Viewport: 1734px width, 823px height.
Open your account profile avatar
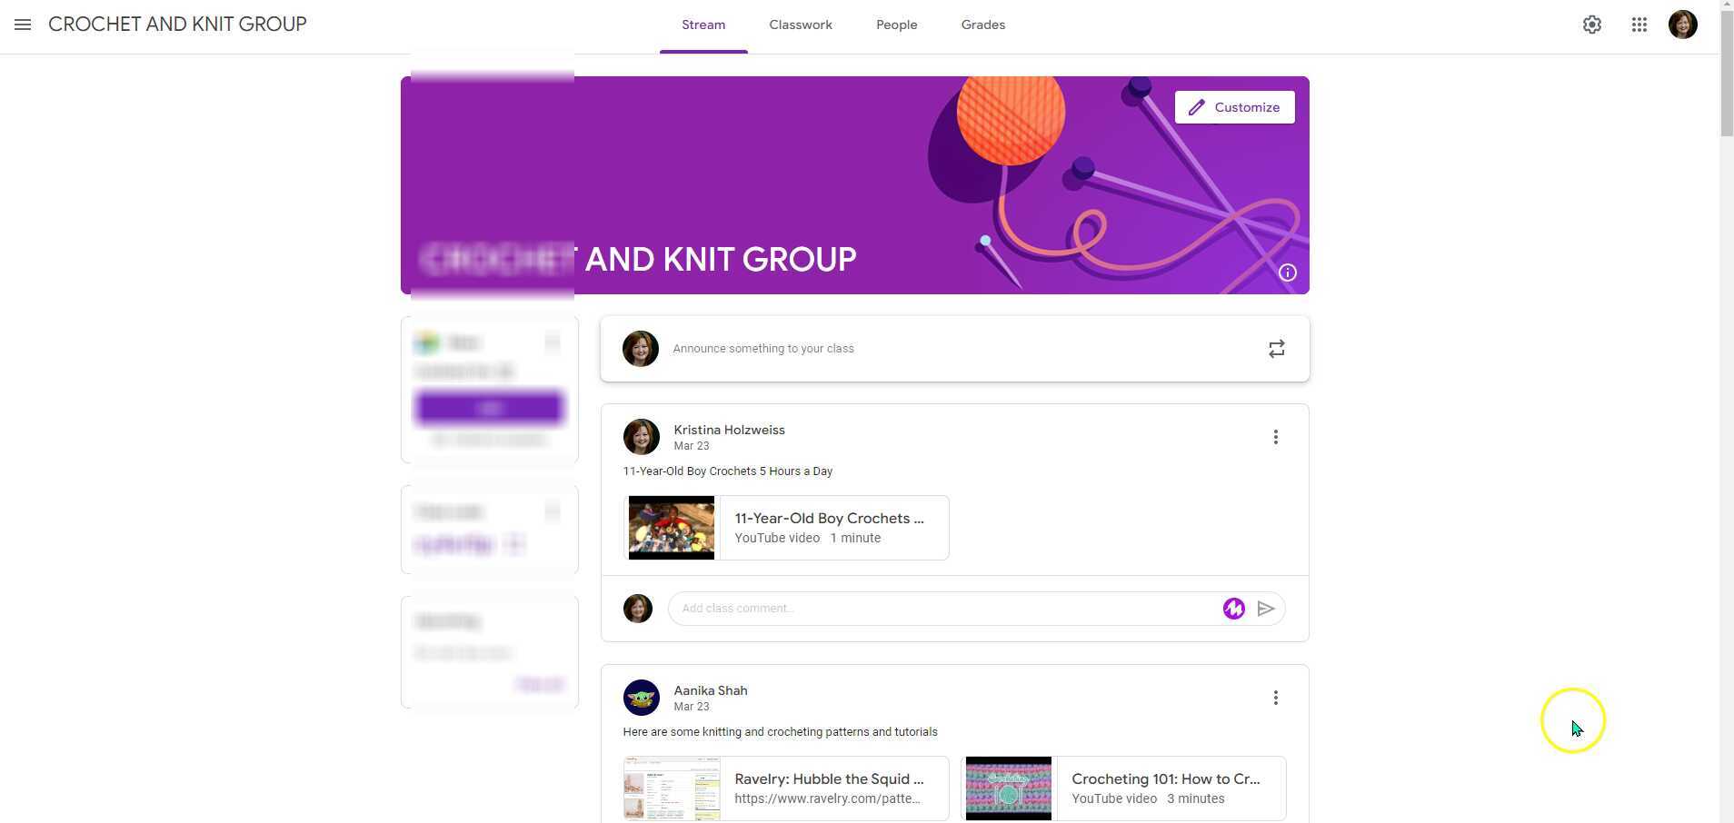click(x=1683, y=24)
